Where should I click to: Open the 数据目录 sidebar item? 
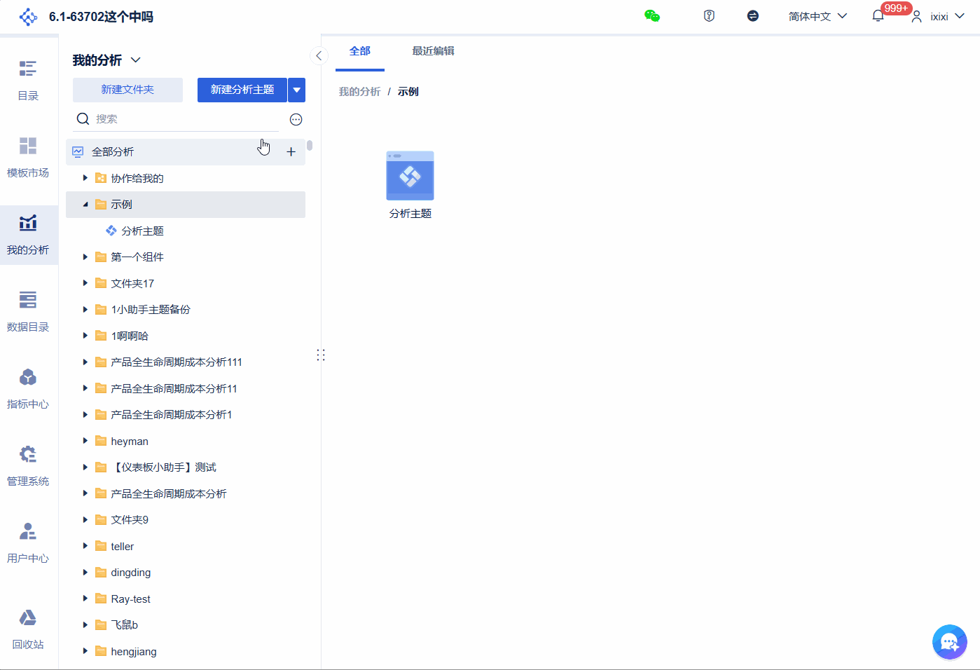pyautogui.click(x=28, y=312)
